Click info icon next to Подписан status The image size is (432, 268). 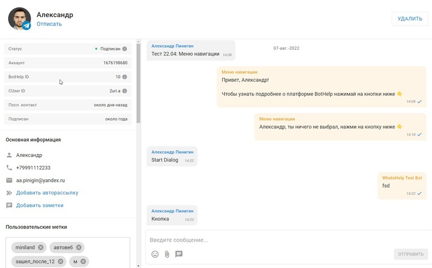tap(125, 49)
